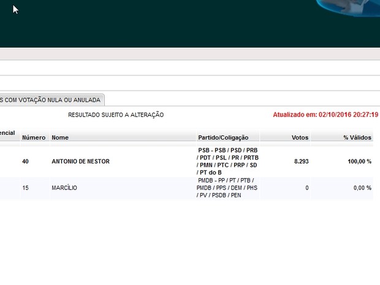Click the partially visible leftmost column header
Viewport: 380px width, 285px height.
coord(7,133)
